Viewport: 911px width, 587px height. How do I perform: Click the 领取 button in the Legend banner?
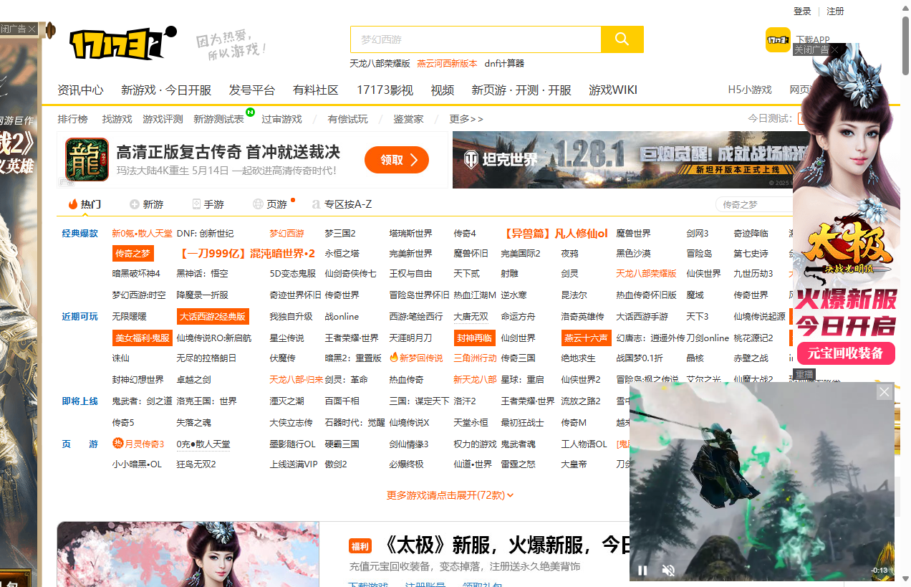[x=397, y=160]
